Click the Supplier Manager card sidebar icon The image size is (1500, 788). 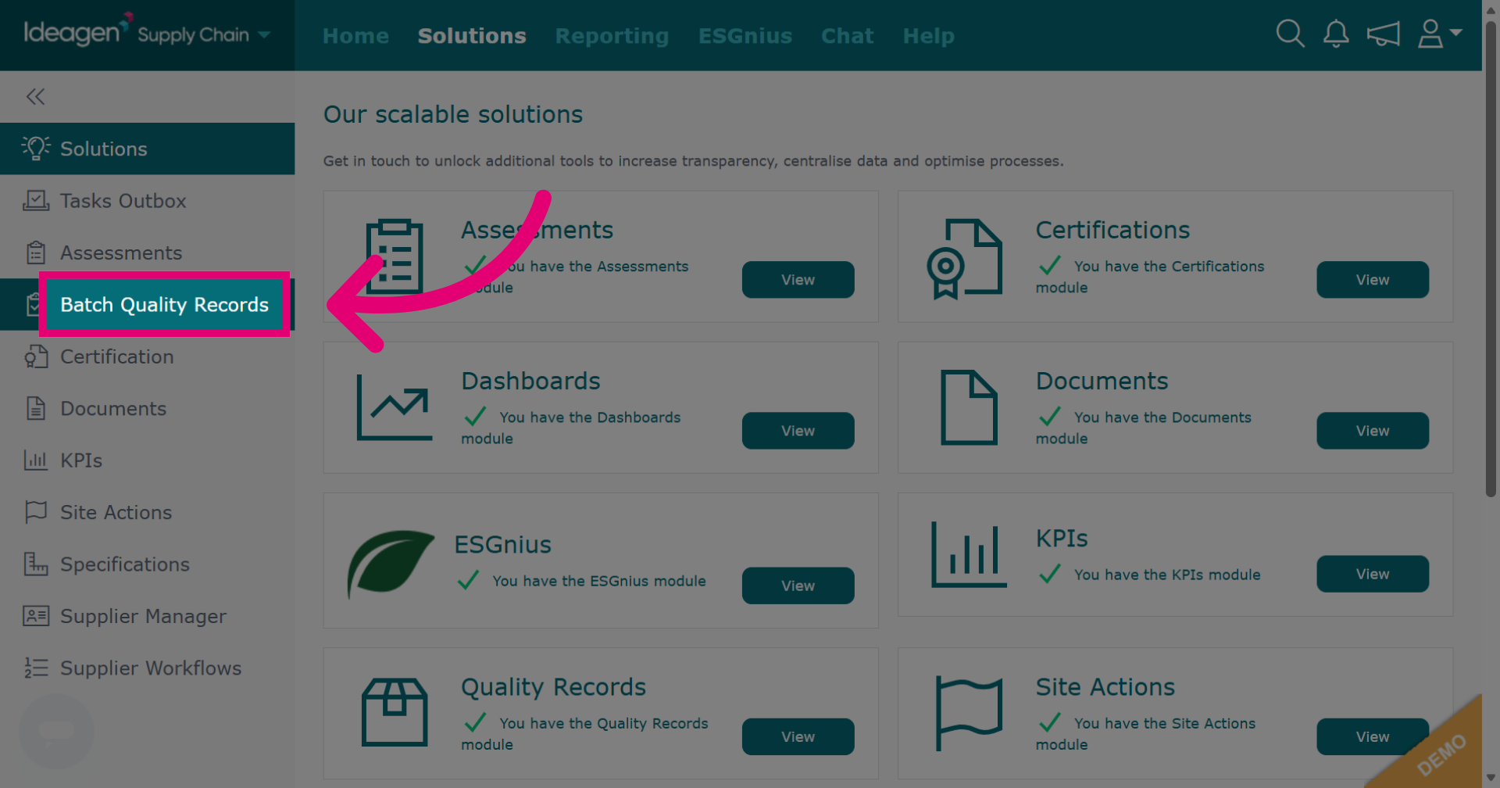pyautogui.click(x=36, y=616)
